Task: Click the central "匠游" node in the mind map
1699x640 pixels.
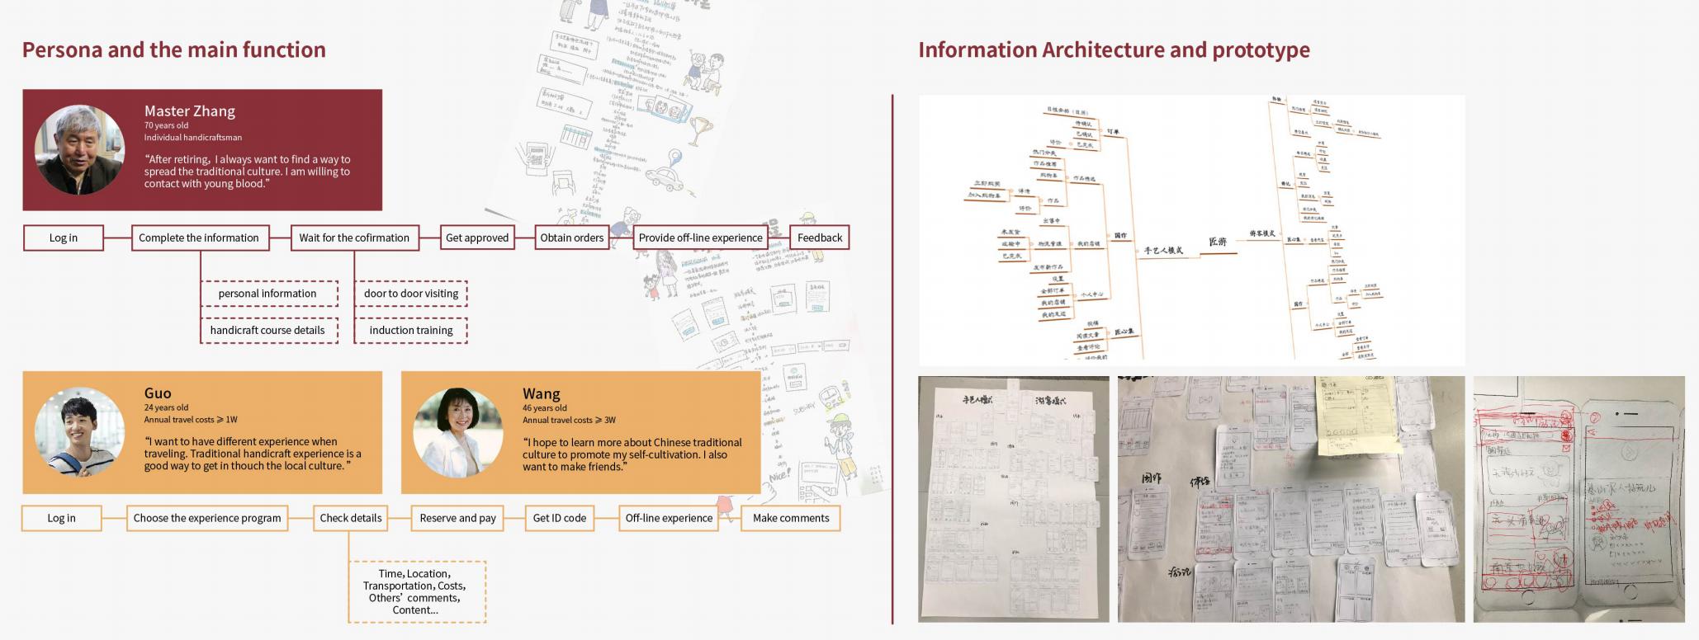Action: tap(1218, 242)
